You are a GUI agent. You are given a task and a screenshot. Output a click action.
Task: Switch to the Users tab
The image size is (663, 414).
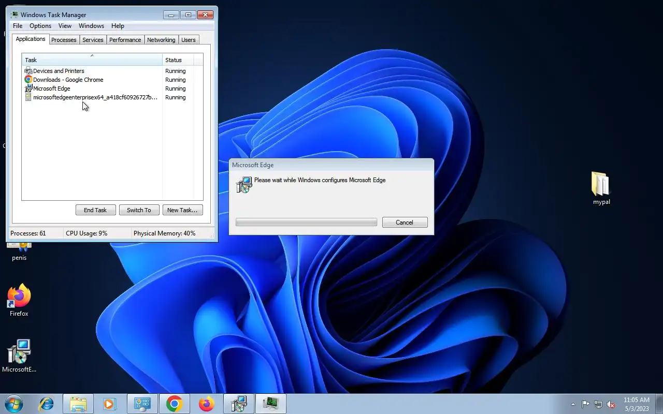click(x=189, y=40)
